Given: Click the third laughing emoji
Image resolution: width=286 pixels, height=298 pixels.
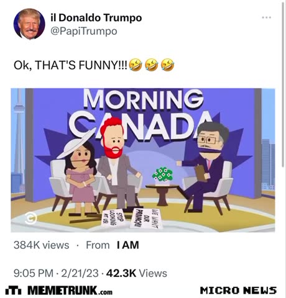Looking at the screenshot, I should [167, 65].
